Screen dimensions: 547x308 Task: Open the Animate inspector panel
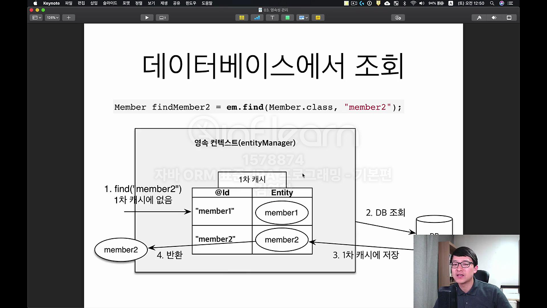coord(494,18)
